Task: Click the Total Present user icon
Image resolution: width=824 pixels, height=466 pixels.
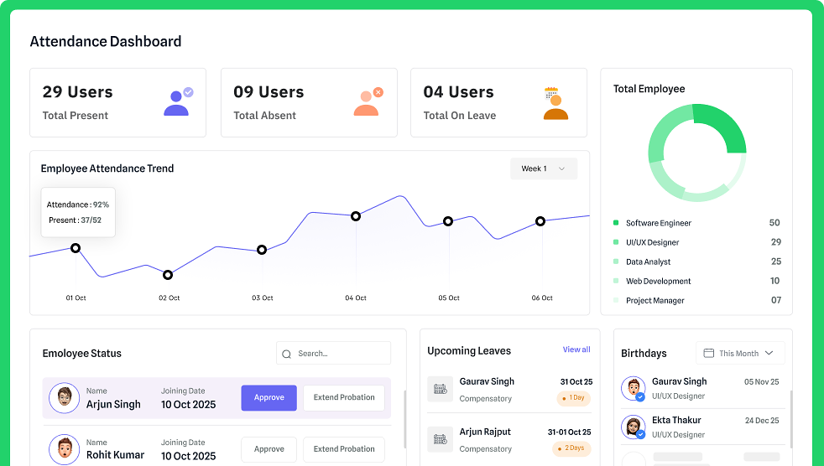Action: (x=177, y=102)
